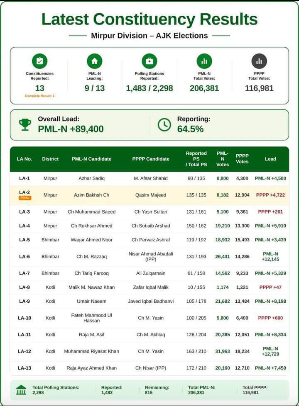This screenshot has width=299, height=406.
Task: Click candidate Ch M. Akhlaq
Action: tap(151, 335)
